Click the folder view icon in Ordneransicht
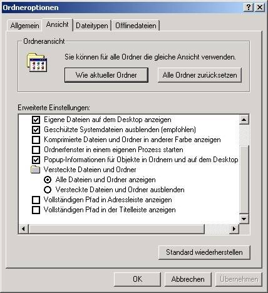Screen dimensions: 268x293 37,63
